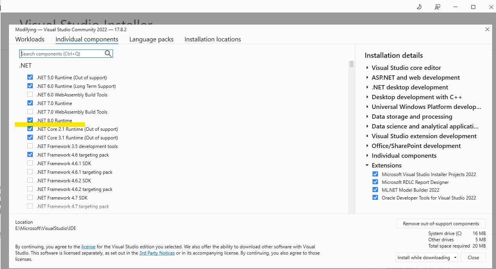Check .NET Framework 4.6.2 targeting pack

tap(30, 189)
